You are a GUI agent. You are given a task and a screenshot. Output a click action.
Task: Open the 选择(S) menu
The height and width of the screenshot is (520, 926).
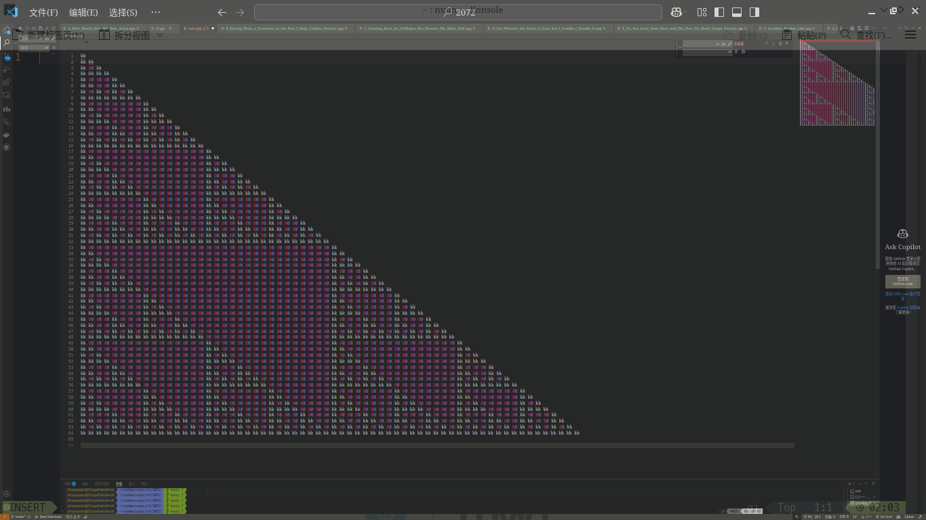coord(123,13)
